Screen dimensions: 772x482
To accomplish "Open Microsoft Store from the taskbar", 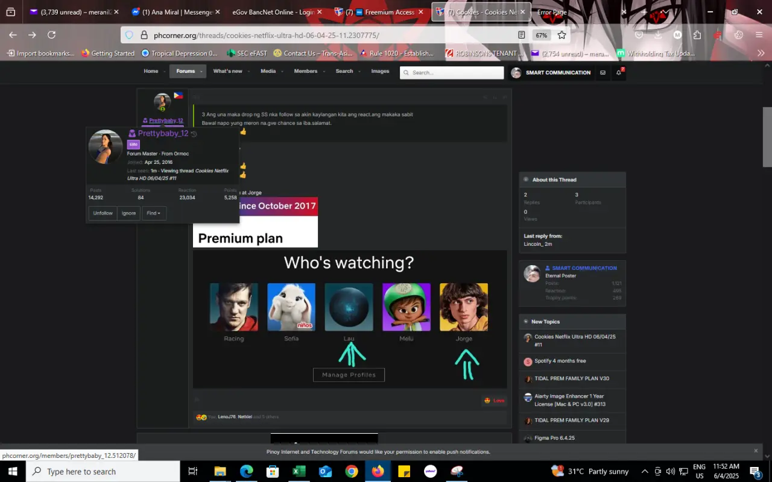I will [273, 471].
